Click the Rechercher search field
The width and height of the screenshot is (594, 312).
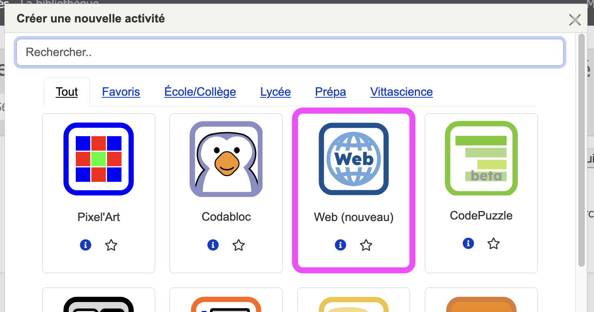click(289, 52)
